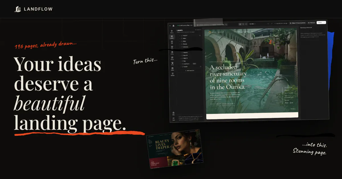Click the 'Nothing selected' panel heading
This screenshot has height=179, width=342.
click(x=306, y=28)
